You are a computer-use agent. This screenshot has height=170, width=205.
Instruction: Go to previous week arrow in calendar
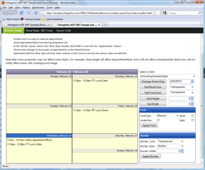pyautogui.click(x=9, y=72)
